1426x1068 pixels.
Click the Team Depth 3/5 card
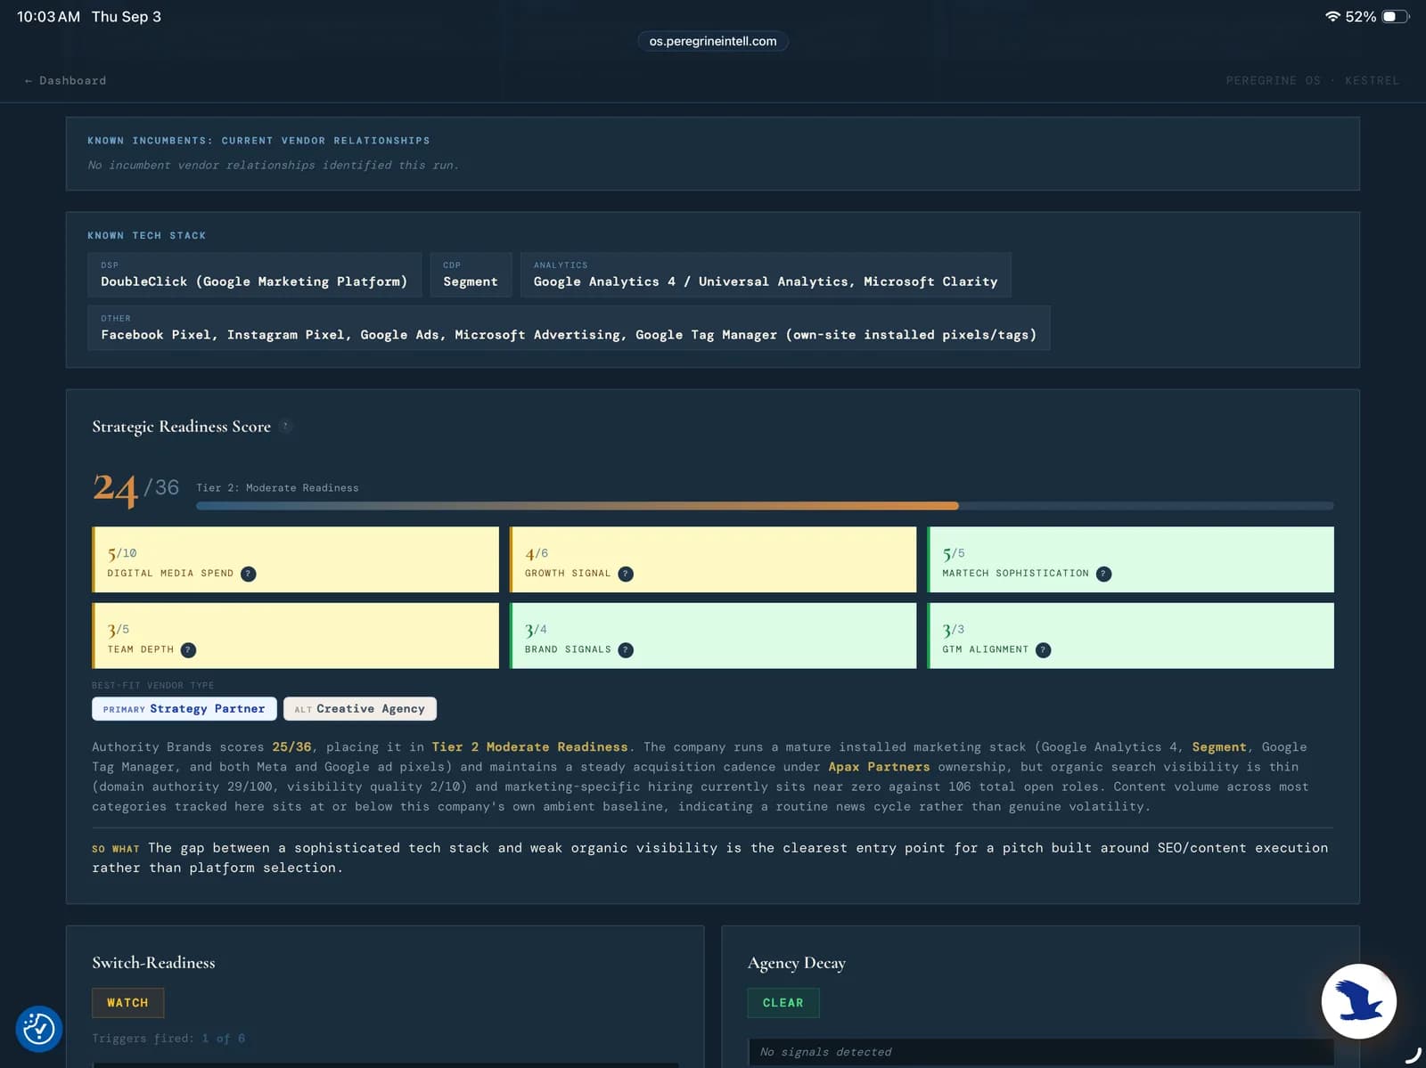coord(295,636)
